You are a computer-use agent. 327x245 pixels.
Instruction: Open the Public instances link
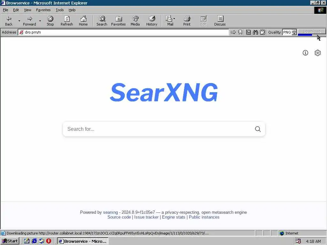coord(204,217)
